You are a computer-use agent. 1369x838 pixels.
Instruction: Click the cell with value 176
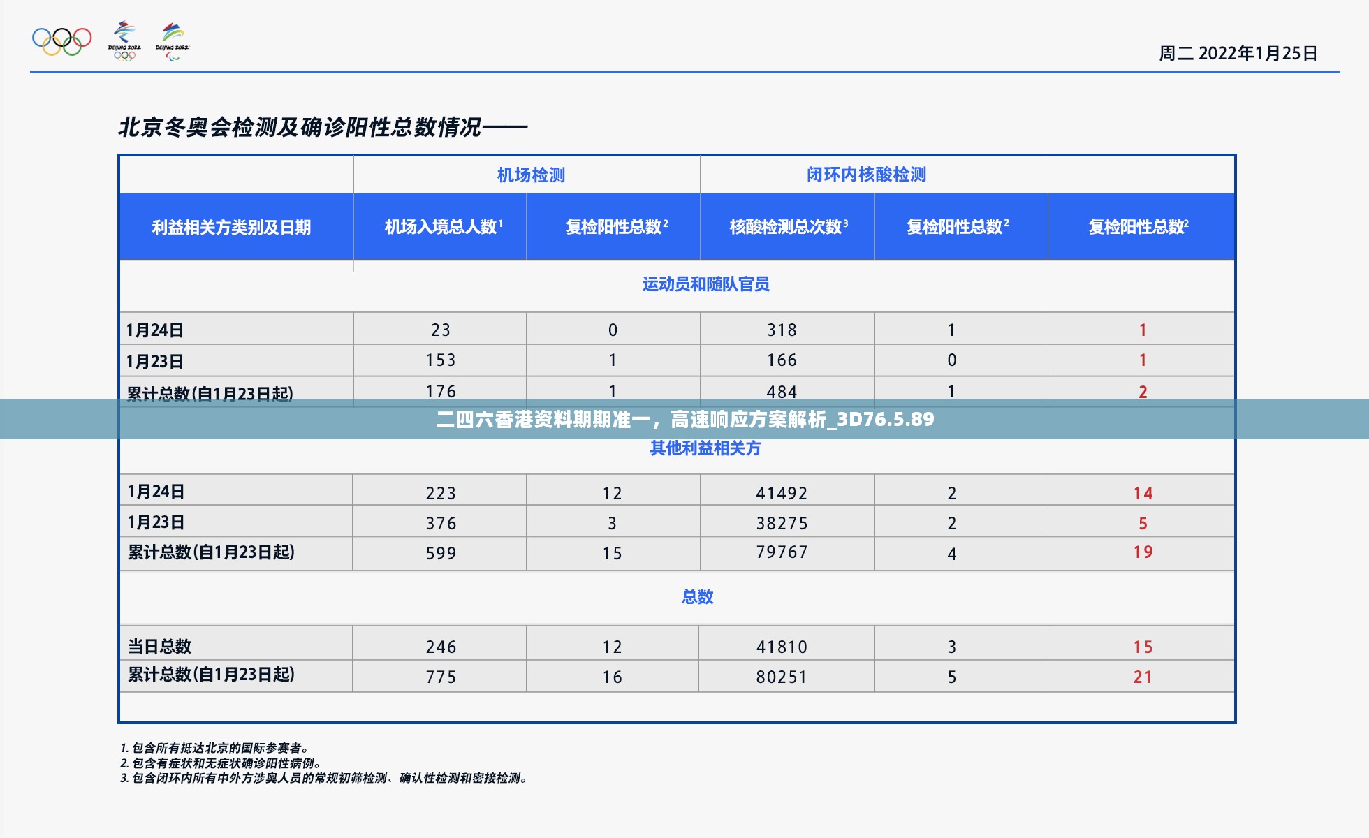pyautogui.click(x=441, y=392)
